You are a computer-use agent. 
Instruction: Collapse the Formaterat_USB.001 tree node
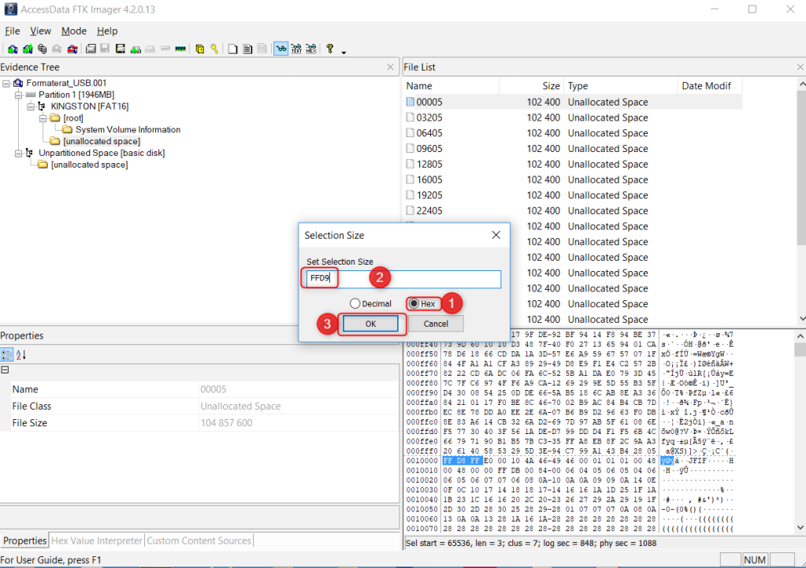(6, 83)
